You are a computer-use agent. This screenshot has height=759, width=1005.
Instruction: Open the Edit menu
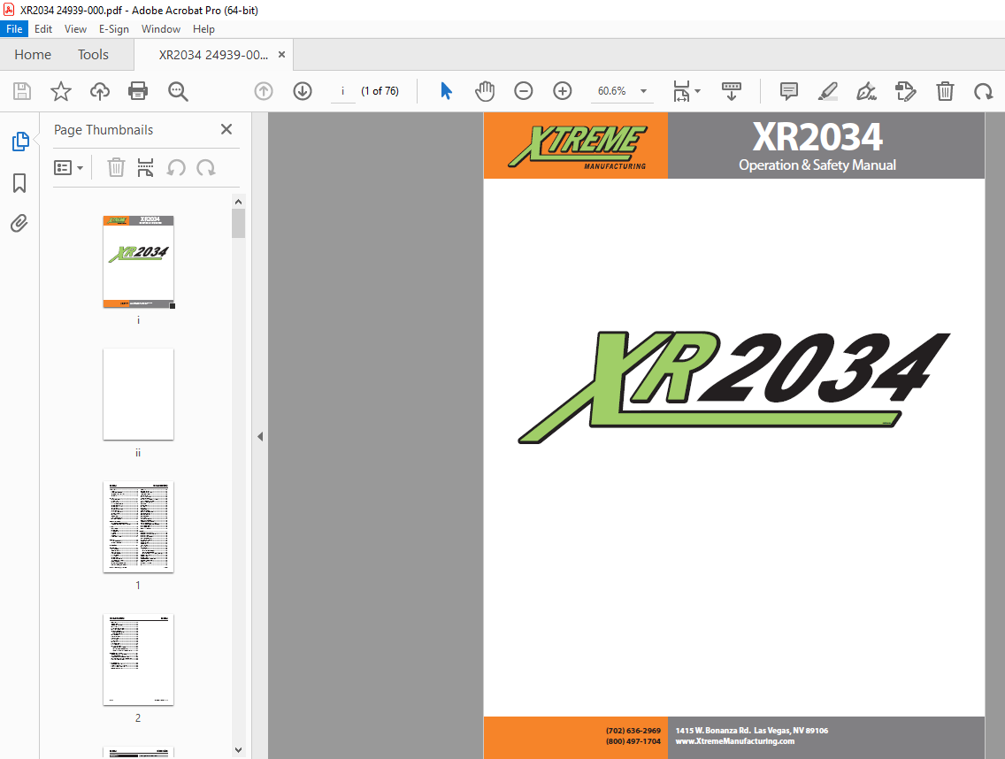tap(43, 29)
